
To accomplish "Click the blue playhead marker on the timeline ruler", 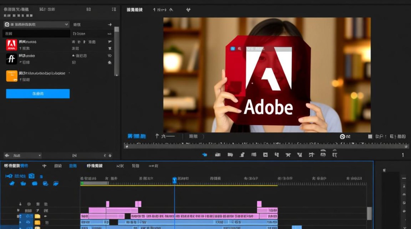I will coord(175,180).
